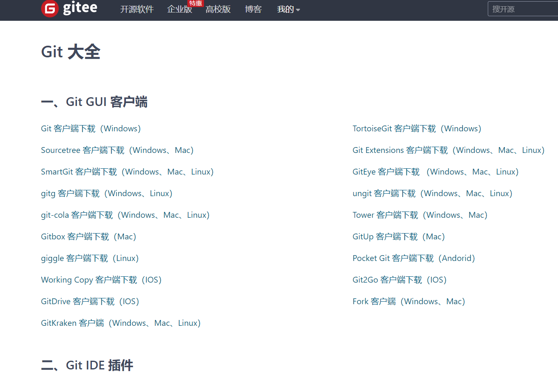Open Gitbox 客户端下载 (Mac) link
558x374 pixels.
click(x=88, y=237)
